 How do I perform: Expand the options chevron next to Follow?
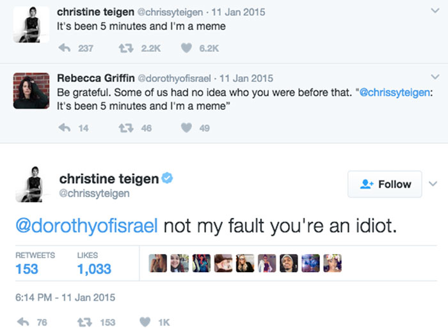coord(435,184)
